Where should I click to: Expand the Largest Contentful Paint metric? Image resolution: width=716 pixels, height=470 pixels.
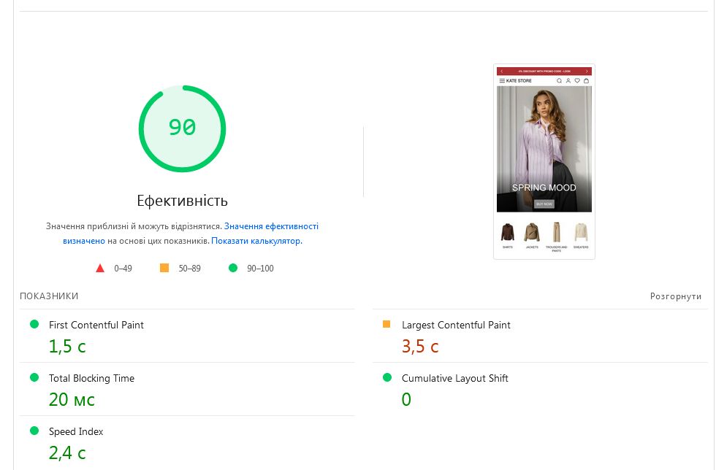click(456, 325)
